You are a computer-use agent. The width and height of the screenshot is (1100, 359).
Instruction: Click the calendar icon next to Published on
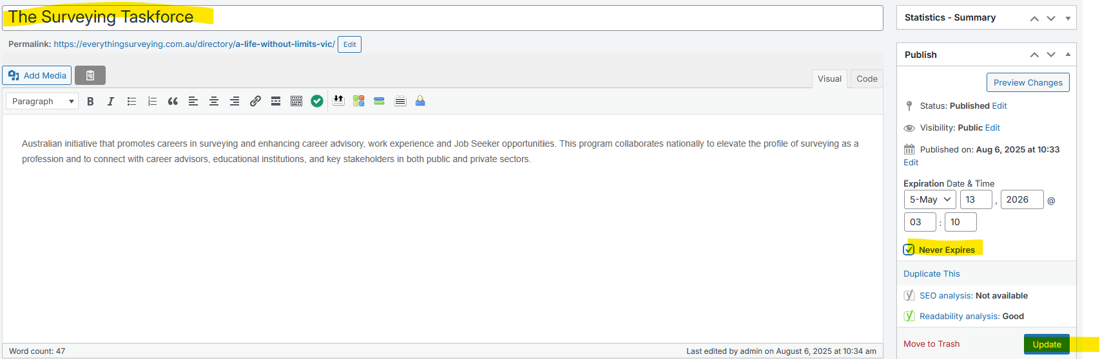(909, 149)
